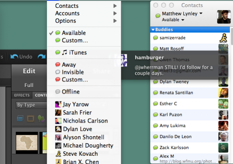Set status to Away
Image resolution: width=233 pixels, height=164 pixels.
[84, 64]
